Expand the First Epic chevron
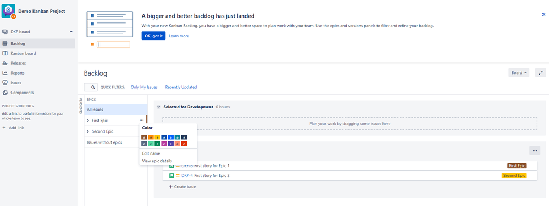Image resolution: width=549 pixels, height=206 pixels. point(88,121)
